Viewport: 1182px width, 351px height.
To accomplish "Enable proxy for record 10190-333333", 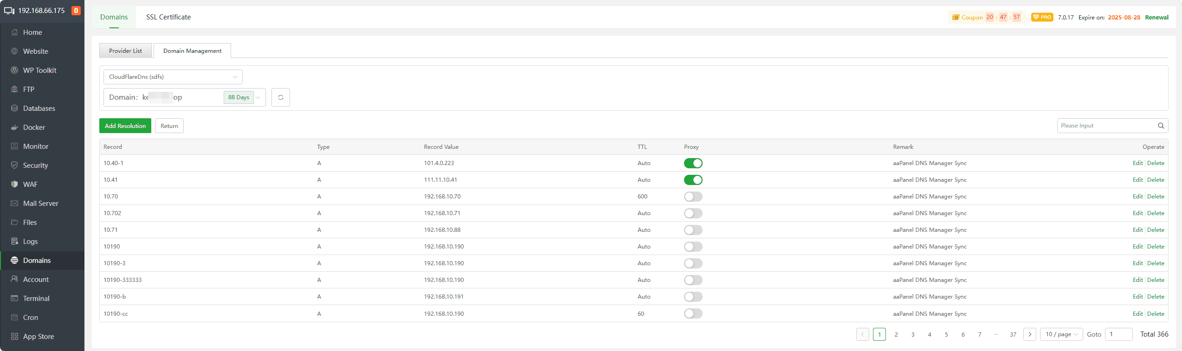I will point(693,280).
